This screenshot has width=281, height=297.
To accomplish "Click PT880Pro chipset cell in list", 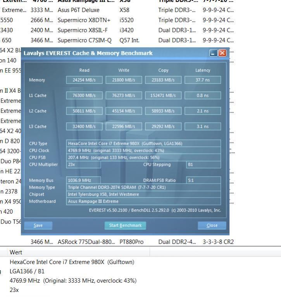I will click(x=131, y=242).
